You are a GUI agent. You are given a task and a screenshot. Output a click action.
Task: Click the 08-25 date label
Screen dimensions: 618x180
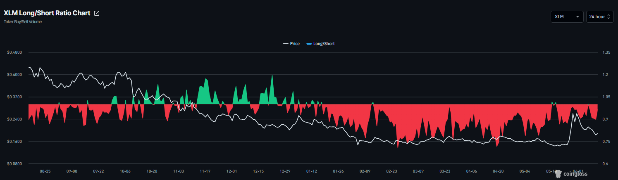(x=45, y=171)
